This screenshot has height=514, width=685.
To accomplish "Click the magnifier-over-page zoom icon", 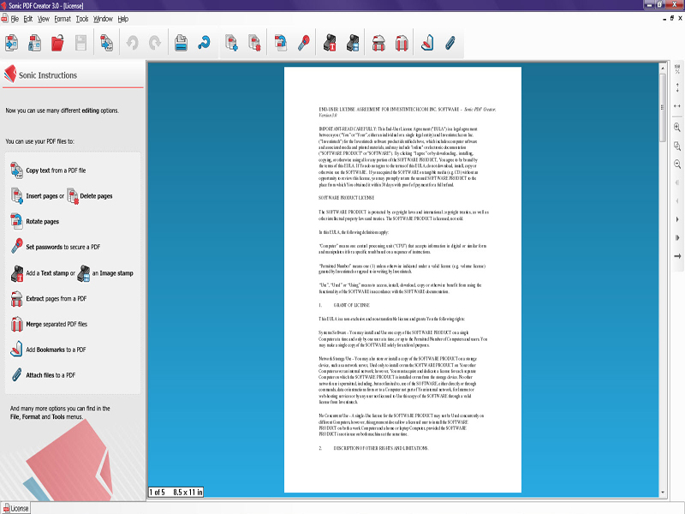I will [x=677, y=146].
